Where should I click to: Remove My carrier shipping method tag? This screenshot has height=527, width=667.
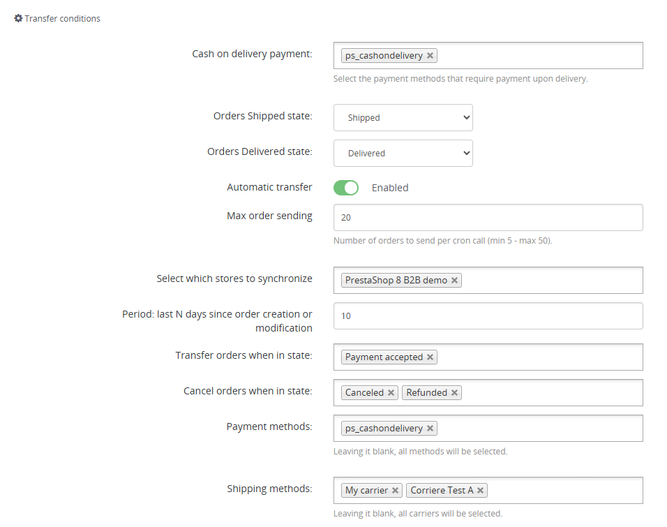point(395,491)
